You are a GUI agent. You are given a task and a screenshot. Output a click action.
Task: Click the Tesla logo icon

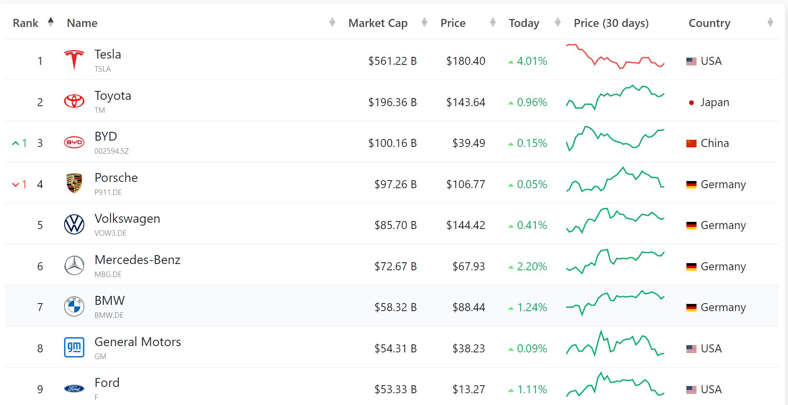[74, 60]
